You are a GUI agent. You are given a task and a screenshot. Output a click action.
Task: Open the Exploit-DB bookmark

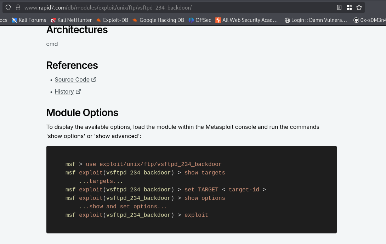112,20
